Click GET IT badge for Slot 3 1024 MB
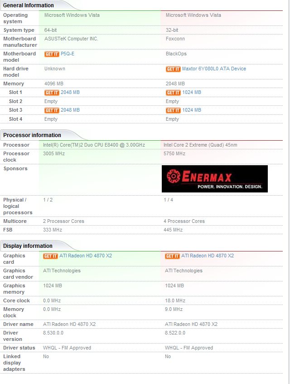 coord(173,110)
